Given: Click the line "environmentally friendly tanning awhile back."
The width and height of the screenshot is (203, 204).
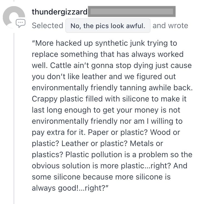Looking at the screenshot, I should tap(112, 88).
